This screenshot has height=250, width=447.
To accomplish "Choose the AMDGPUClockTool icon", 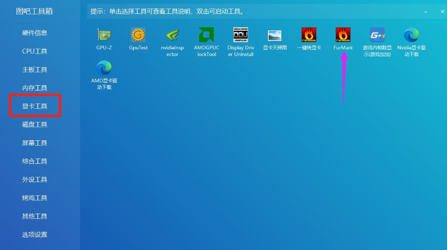I will (x=206, y=35).
